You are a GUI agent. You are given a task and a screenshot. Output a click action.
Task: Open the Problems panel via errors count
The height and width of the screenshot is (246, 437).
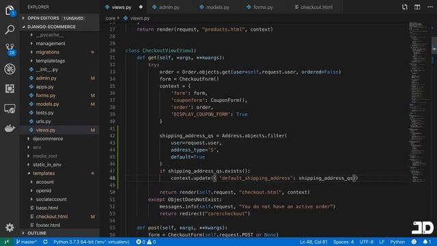(141, 242)
